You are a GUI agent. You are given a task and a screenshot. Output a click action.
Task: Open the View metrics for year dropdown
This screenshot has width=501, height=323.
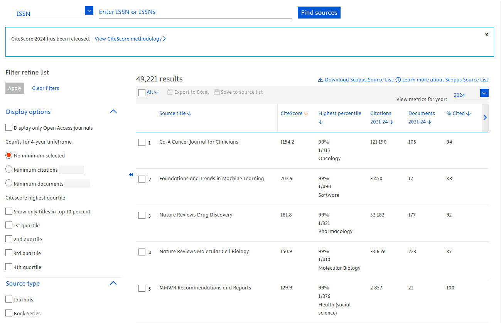click(484, 93)
